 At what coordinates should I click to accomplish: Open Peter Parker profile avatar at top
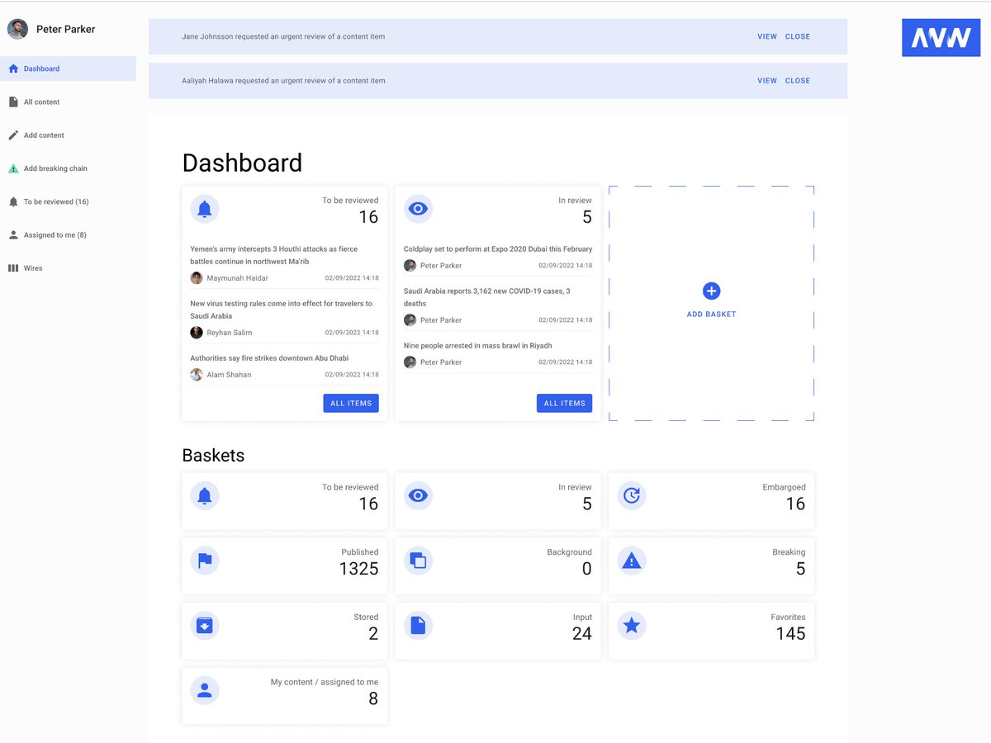point(17,29)
